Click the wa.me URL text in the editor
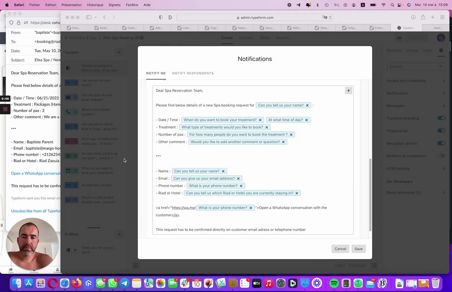 pos(184,208)
